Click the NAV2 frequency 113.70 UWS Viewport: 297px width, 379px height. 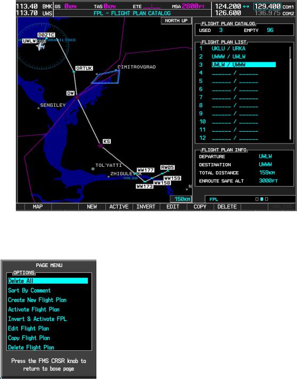[x=34, y=13]
